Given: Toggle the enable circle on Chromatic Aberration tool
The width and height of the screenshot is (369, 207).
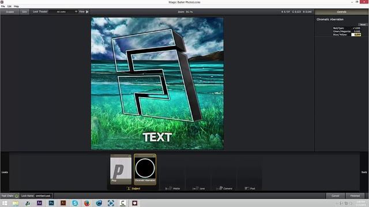Looking at the screenshot, I should click(154, 156).
